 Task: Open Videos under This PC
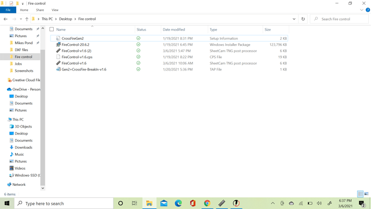(x=20, y=168)
